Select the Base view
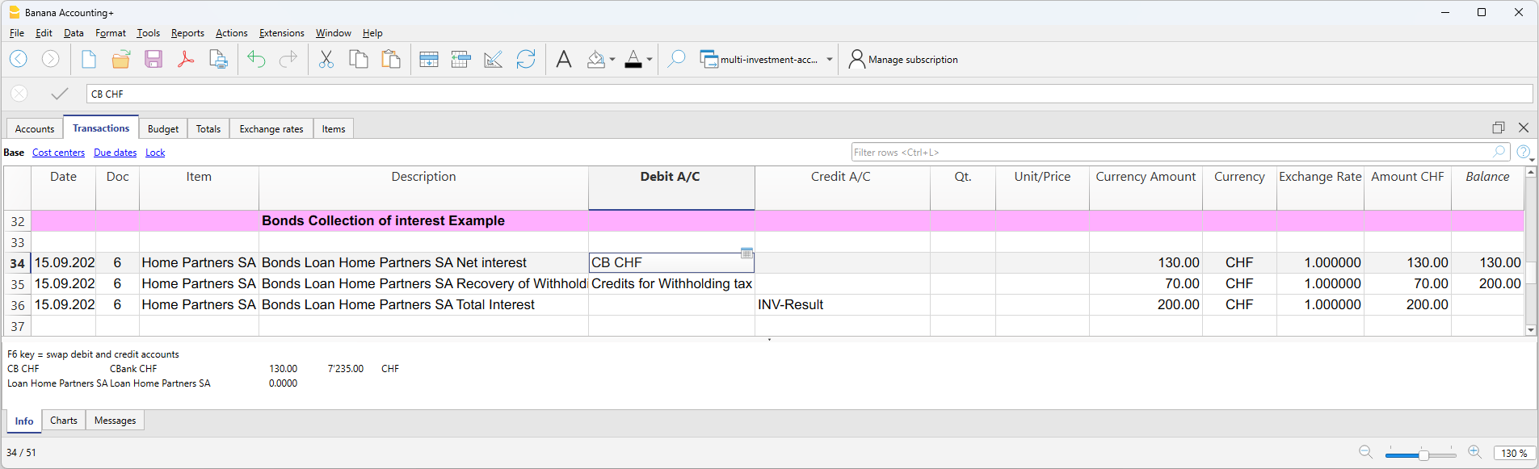Screen dimensions: 1539x469 coord(14,153)
